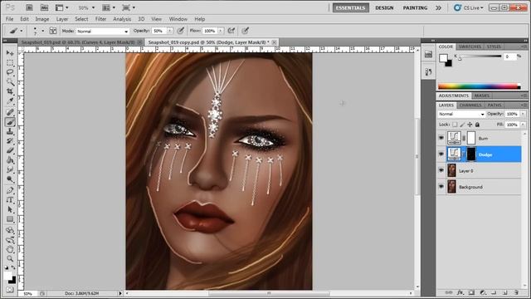
Task: Toggle Quick Mask mode
Action: (x=10, y=290)
